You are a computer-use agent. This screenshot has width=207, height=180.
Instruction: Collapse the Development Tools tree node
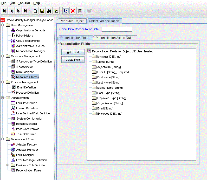[x=3, y=139]
